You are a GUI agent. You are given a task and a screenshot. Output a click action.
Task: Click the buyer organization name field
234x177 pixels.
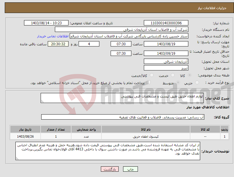(122, 30)
